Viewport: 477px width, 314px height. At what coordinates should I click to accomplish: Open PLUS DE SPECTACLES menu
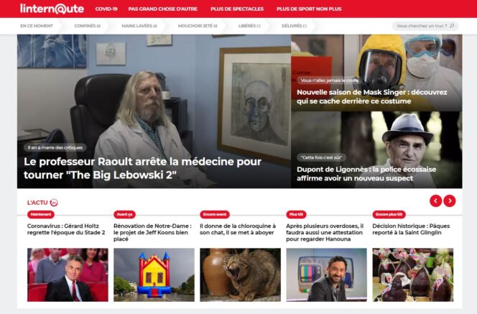tap(237, 9)
